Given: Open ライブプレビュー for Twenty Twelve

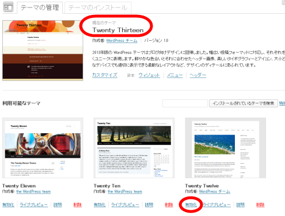Looking at the screenshot, I should click(216, 205).
